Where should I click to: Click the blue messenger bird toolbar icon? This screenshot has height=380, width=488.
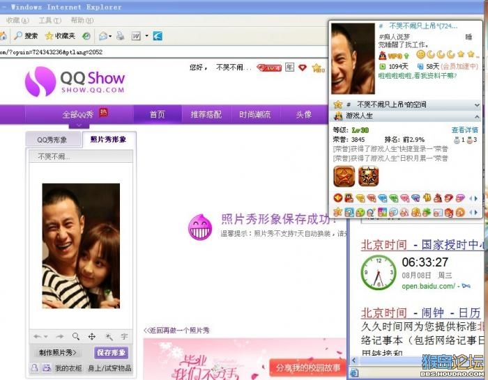click(158, 36)
